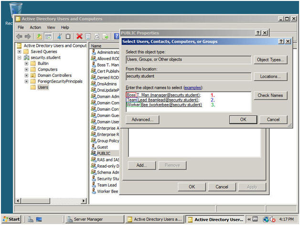The image size is (300, 225).
Task: Click the Refresh toolbar icon
Action: [97, 36]
